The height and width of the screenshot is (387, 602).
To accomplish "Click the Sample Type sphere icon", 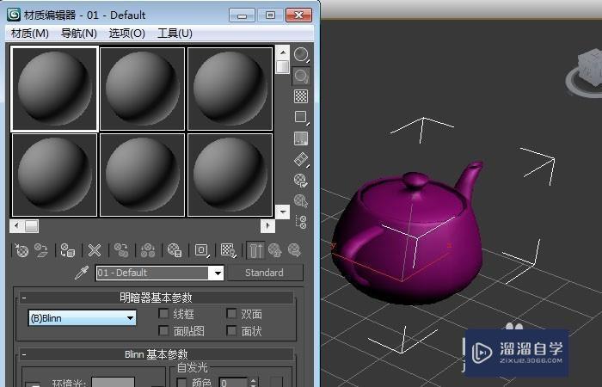I will 301,54.
